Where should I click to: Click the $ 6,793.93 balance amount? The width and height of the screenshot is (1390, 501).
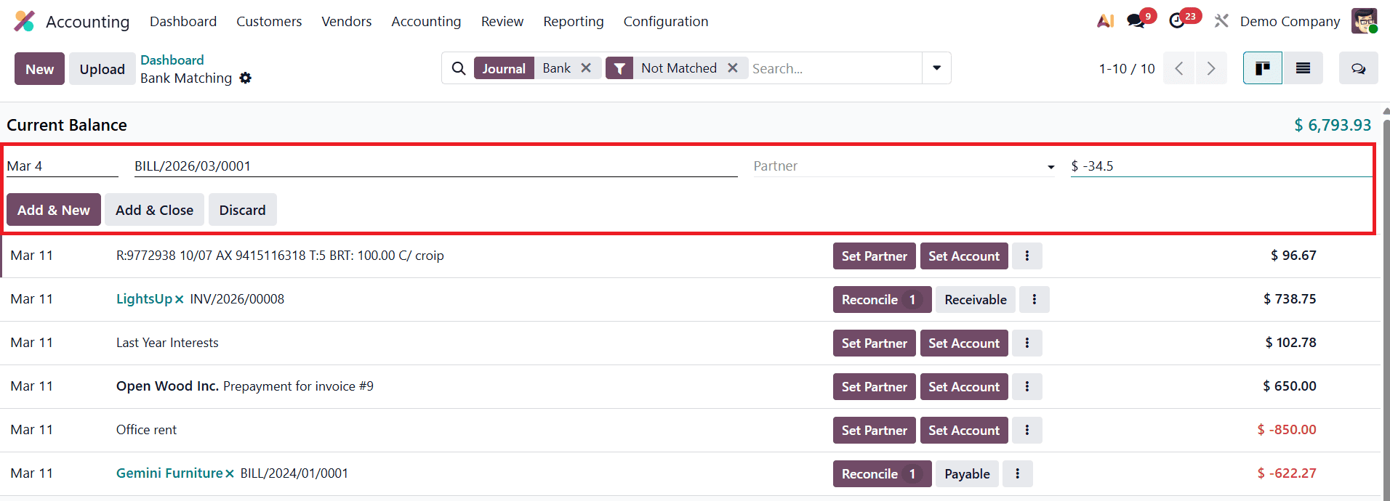pyautogui.click(x=1333, y=125)
